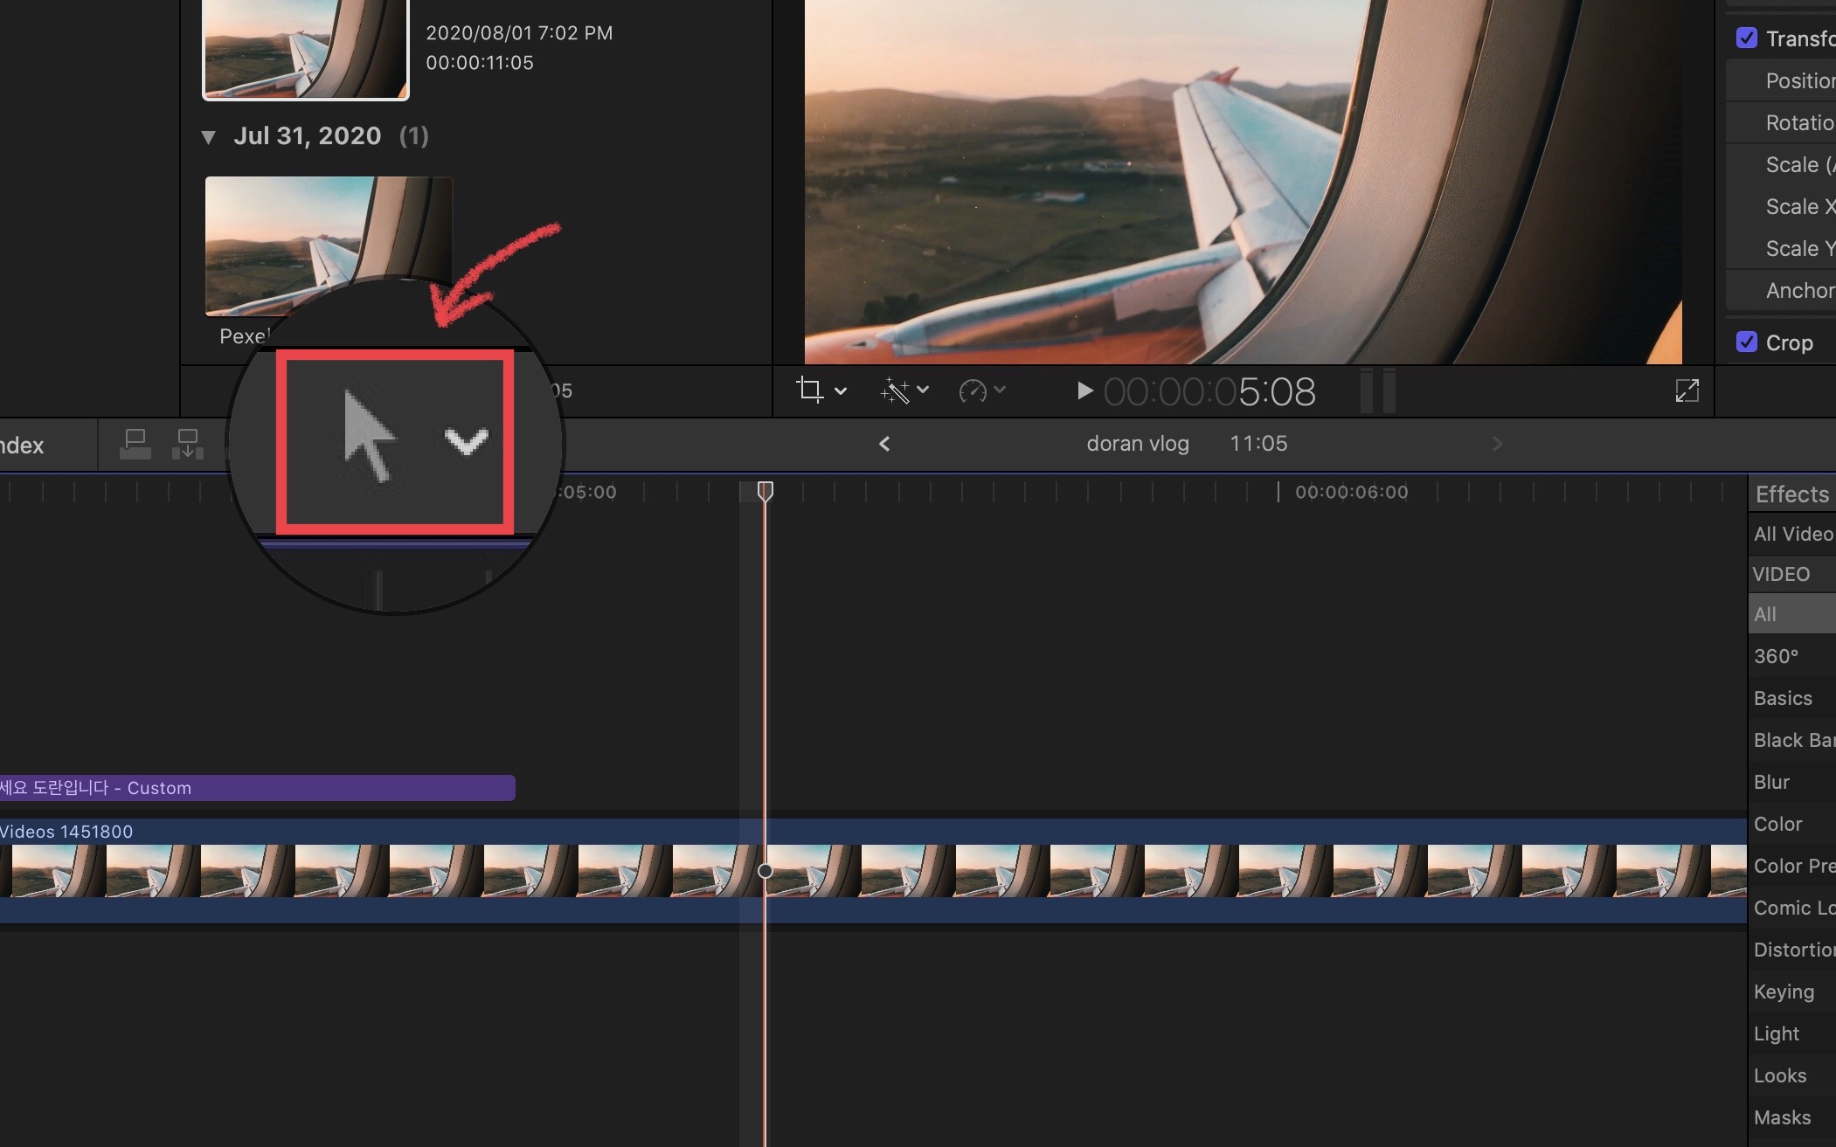Image resolution: width=1836 pixels, height=1147 pixels.
Task: Open the timeline Index
Action: coord(22,446)
